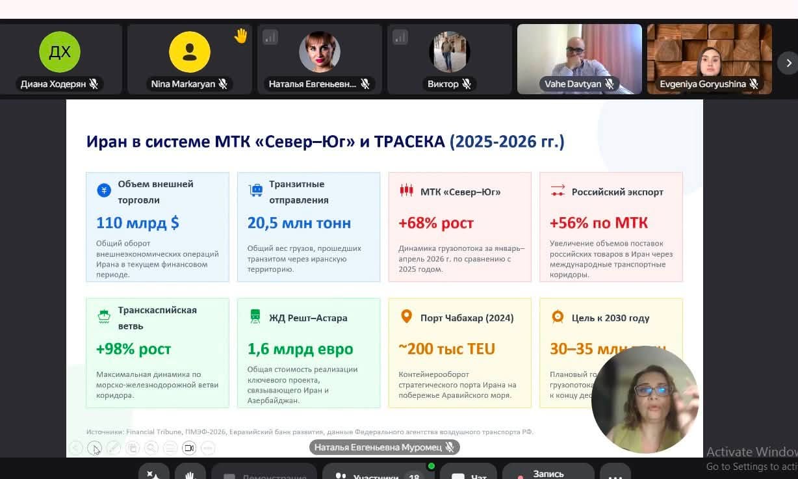Click the Демонстрация screen share button
798x479 pixels.
coord(264,473)
